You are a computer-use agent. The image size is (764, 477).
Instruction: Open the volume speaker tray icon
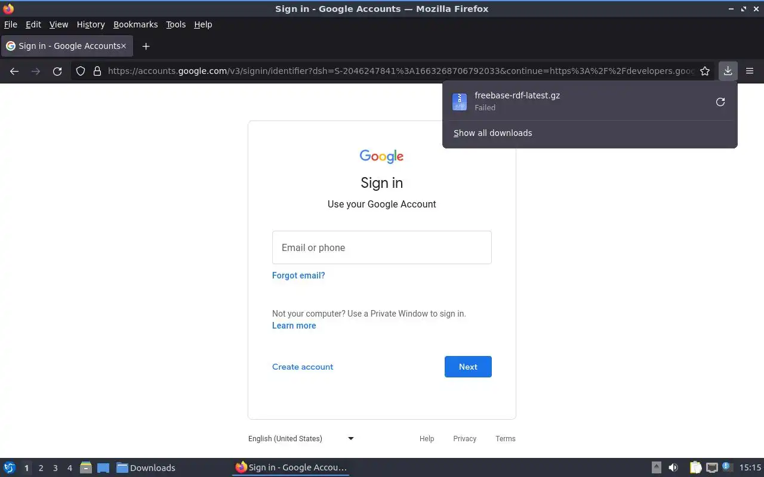coord(673,467)
